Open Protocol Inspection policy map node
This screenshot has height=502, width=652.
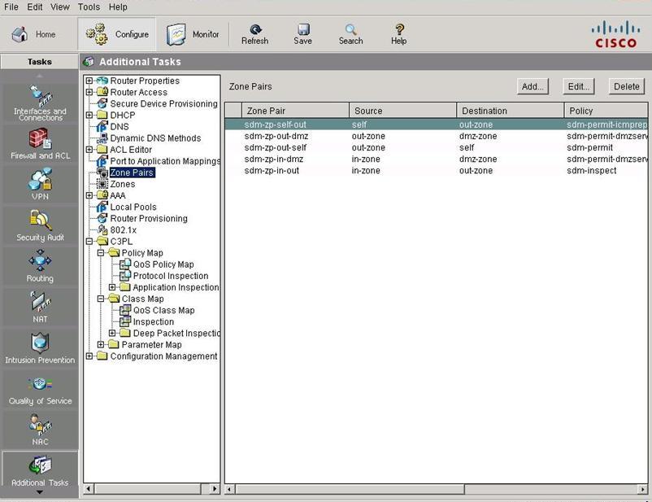click(x=171, y=276)
